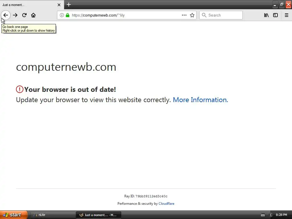Click 'Your browser is out of date!' text
This screenshot has height=219, width=292.
pyautogui.click(x=70, y=90)
